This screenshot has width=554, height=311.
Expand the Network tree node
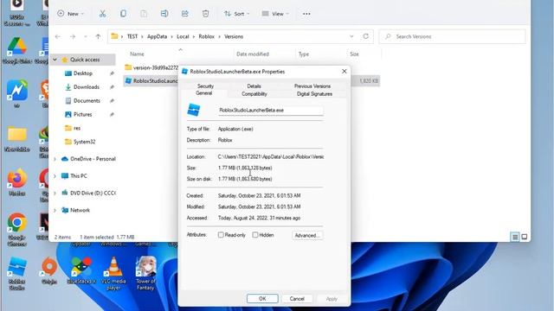55,210
